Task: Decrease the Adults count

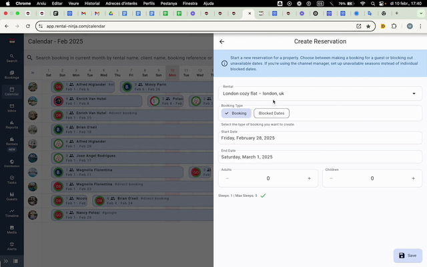Action: click(x=227, y=178)
